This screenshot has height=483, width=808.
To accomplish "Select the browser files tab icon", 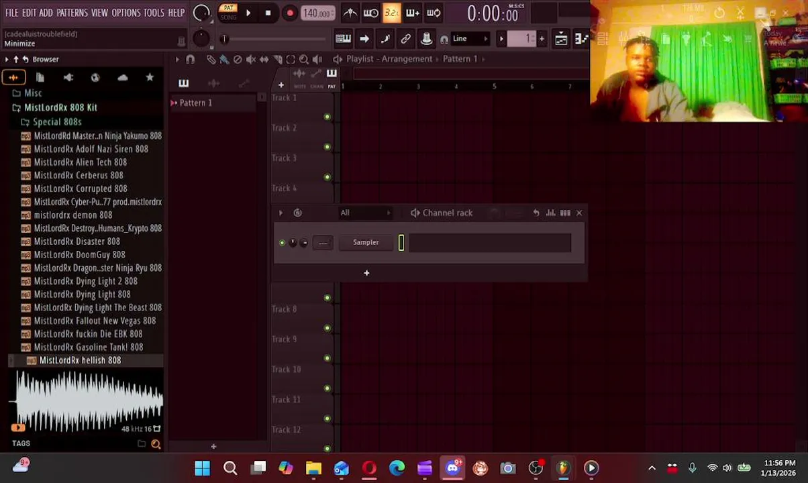I will tap(40, 78).
